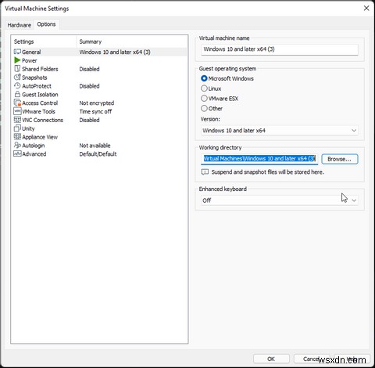This screenshot has height=368, width=375.
Task: Click the Unity icon
Action: pyautogui.click(x=17, y=128)
